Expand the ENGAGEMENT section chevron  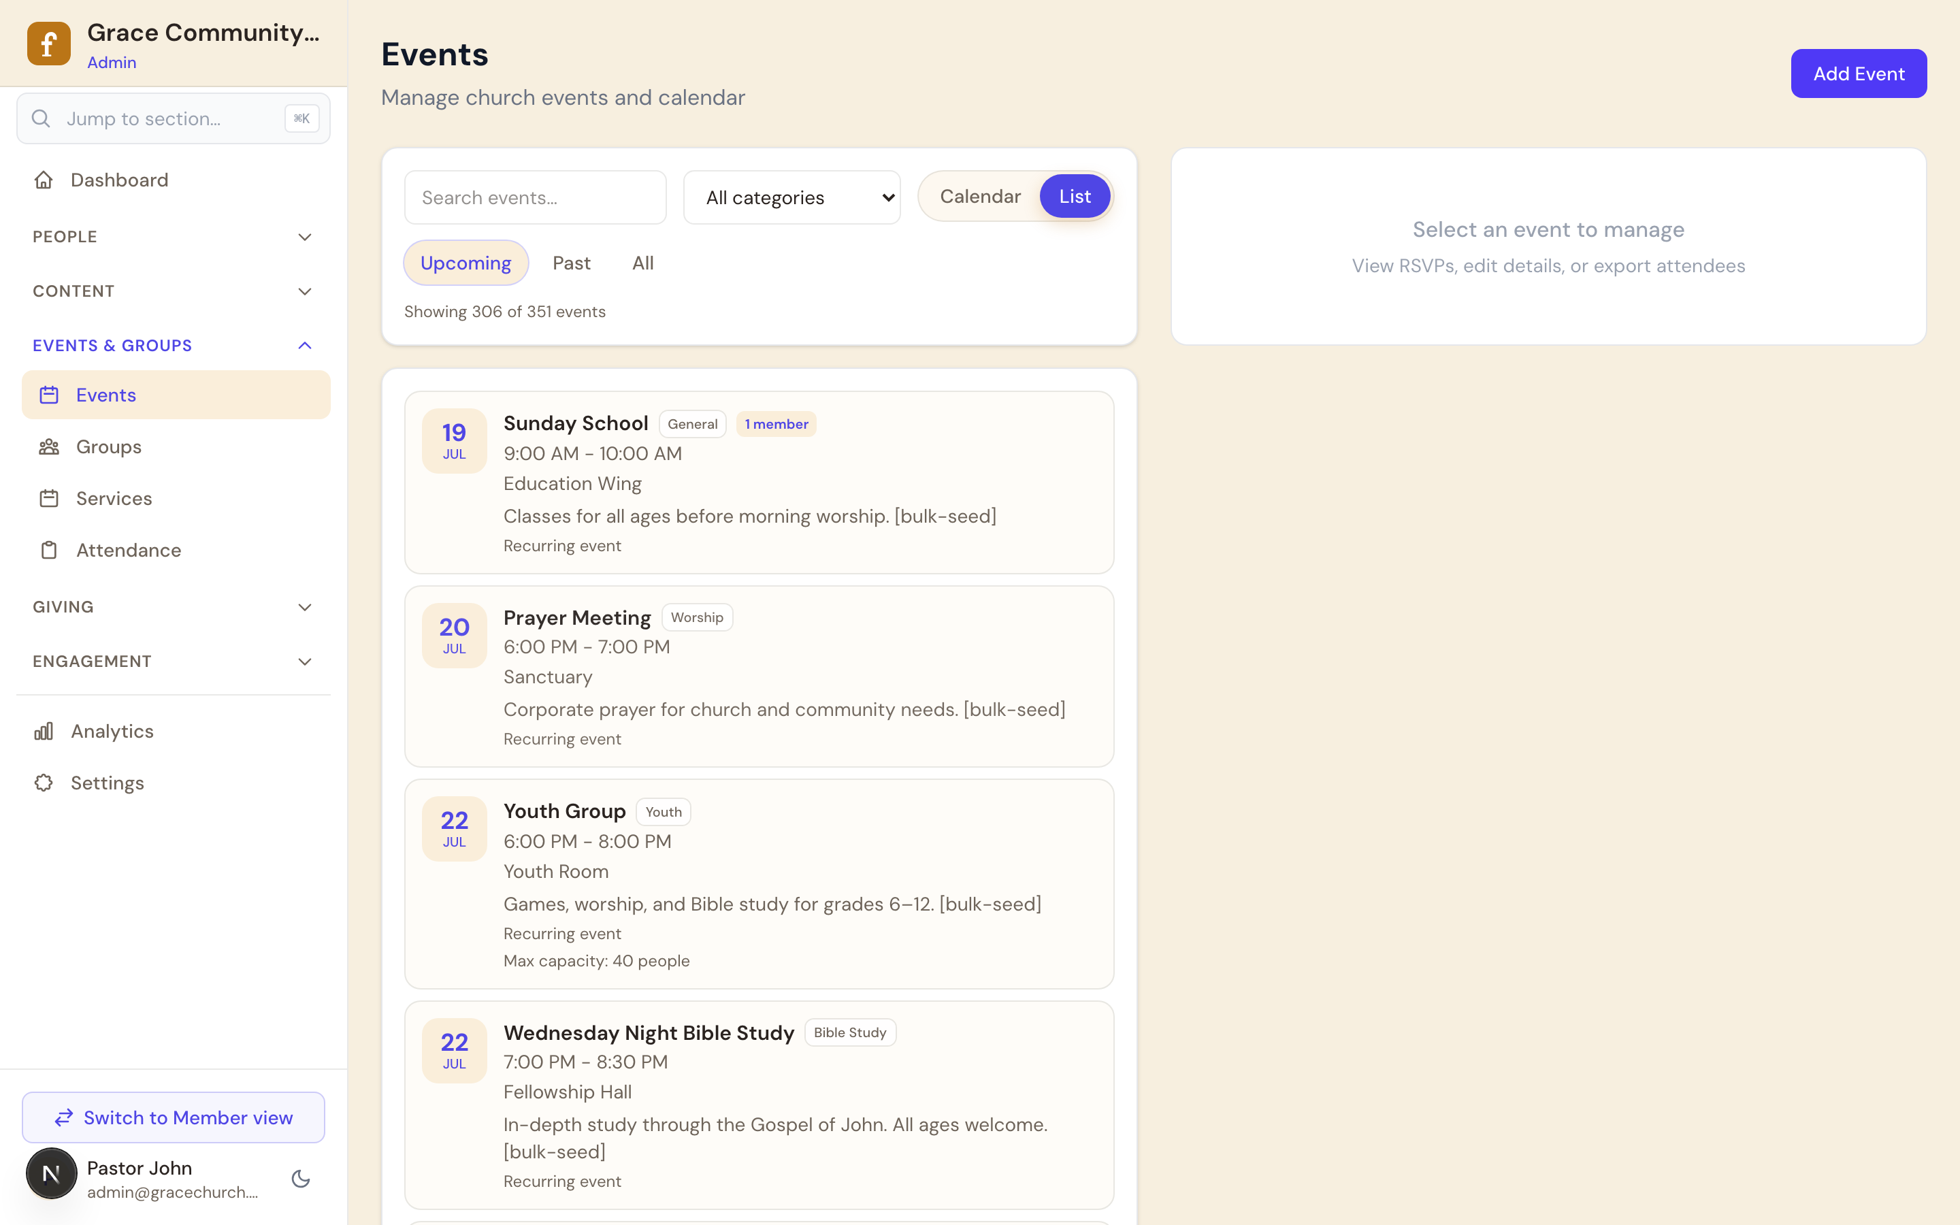304,662
